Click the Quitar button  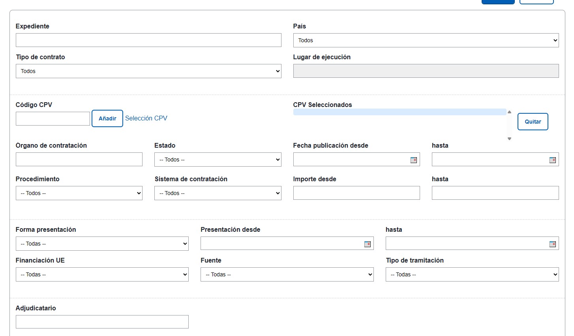coord(533,122)
